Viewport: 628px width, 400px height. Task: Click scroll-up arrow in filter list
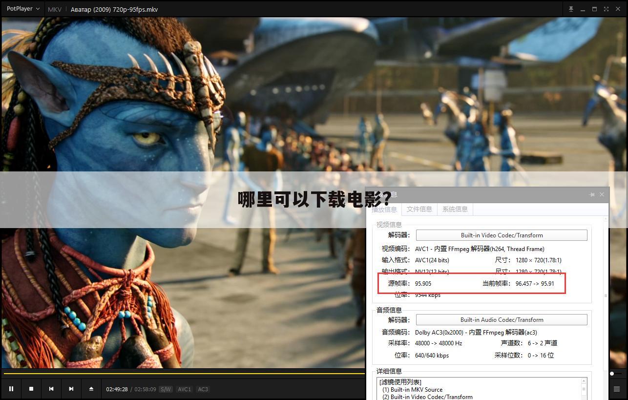click(584, 381)
